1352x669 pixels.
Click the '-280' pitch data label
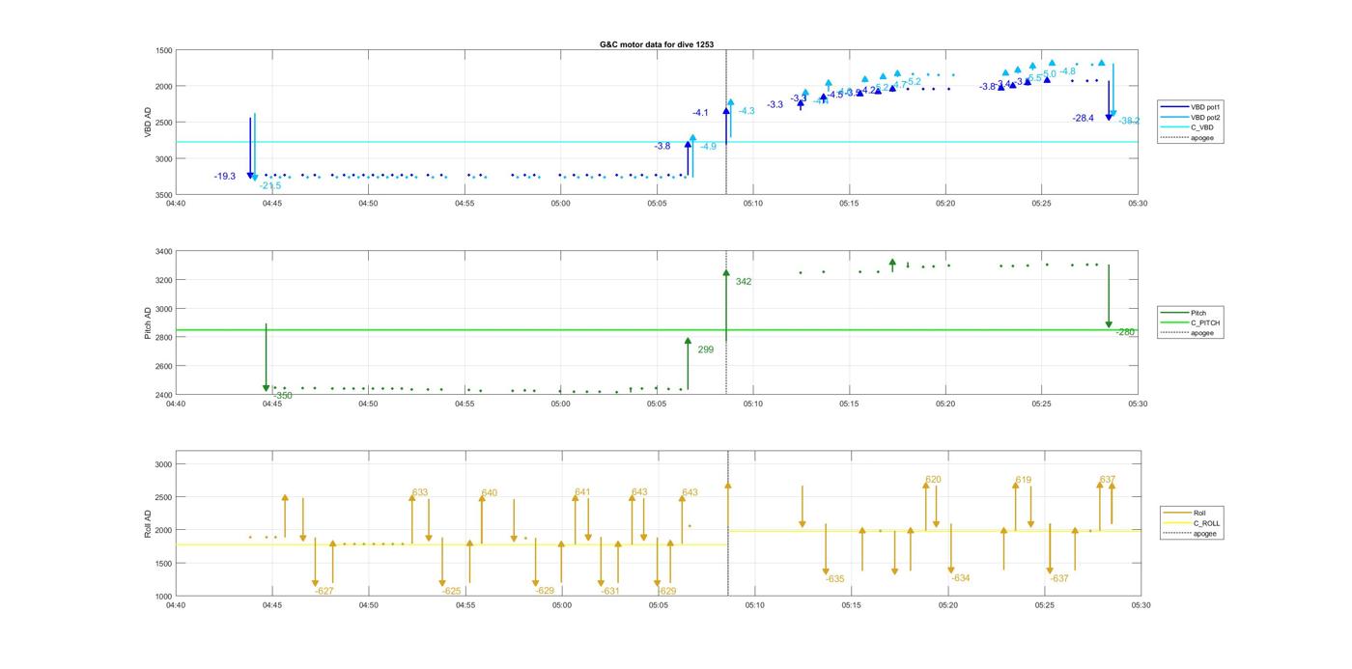pyautogui.click(x=1126, y=332)
